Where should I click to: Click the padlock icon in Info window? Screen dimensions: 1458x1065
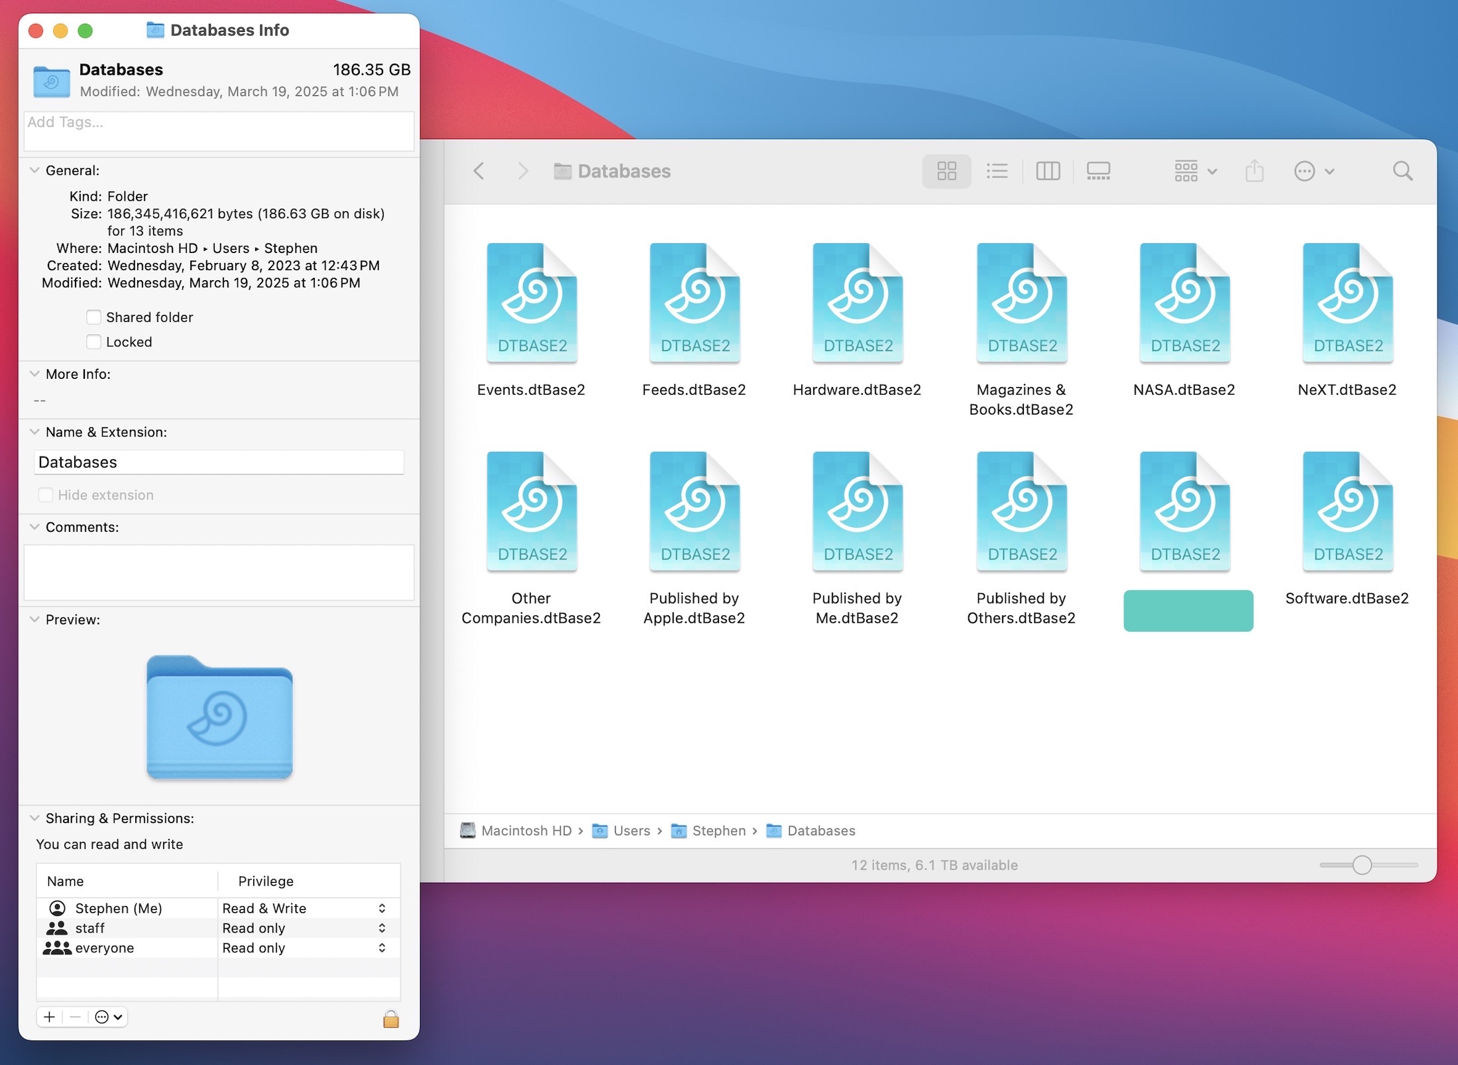(391, 1019)
